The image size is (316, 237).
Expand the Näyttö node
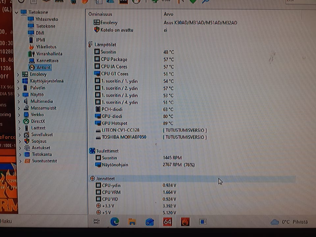click(x=18, y=95)
